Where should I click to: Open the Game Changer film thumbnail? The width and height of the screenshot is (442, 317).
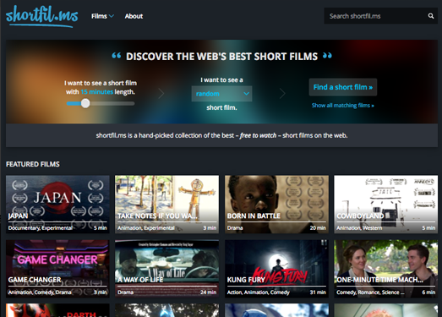(x=57, y=269)
